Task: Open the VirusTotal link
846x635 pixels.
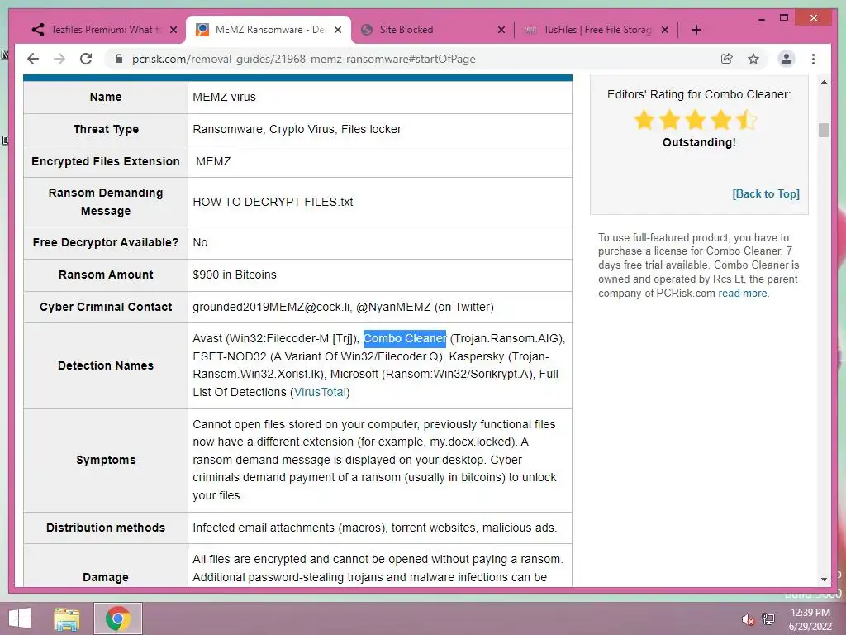Action: pos(320,392)
